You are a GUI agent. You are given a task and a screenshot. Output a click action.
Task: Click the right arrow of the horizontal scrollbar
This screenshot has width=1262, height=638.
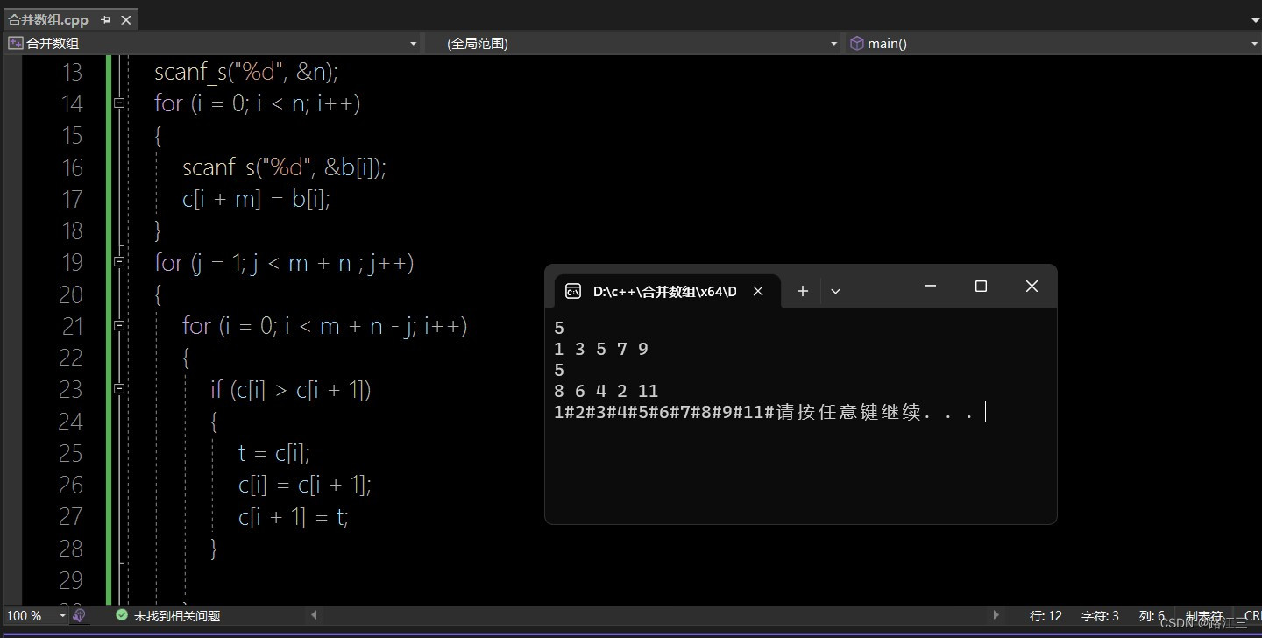(996, 616)
